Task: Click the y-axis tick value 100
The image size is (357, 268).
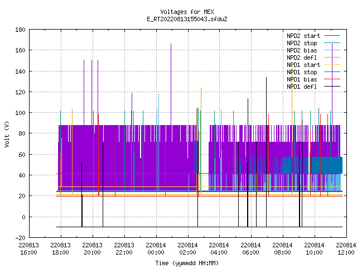Action: pos(20,113)
